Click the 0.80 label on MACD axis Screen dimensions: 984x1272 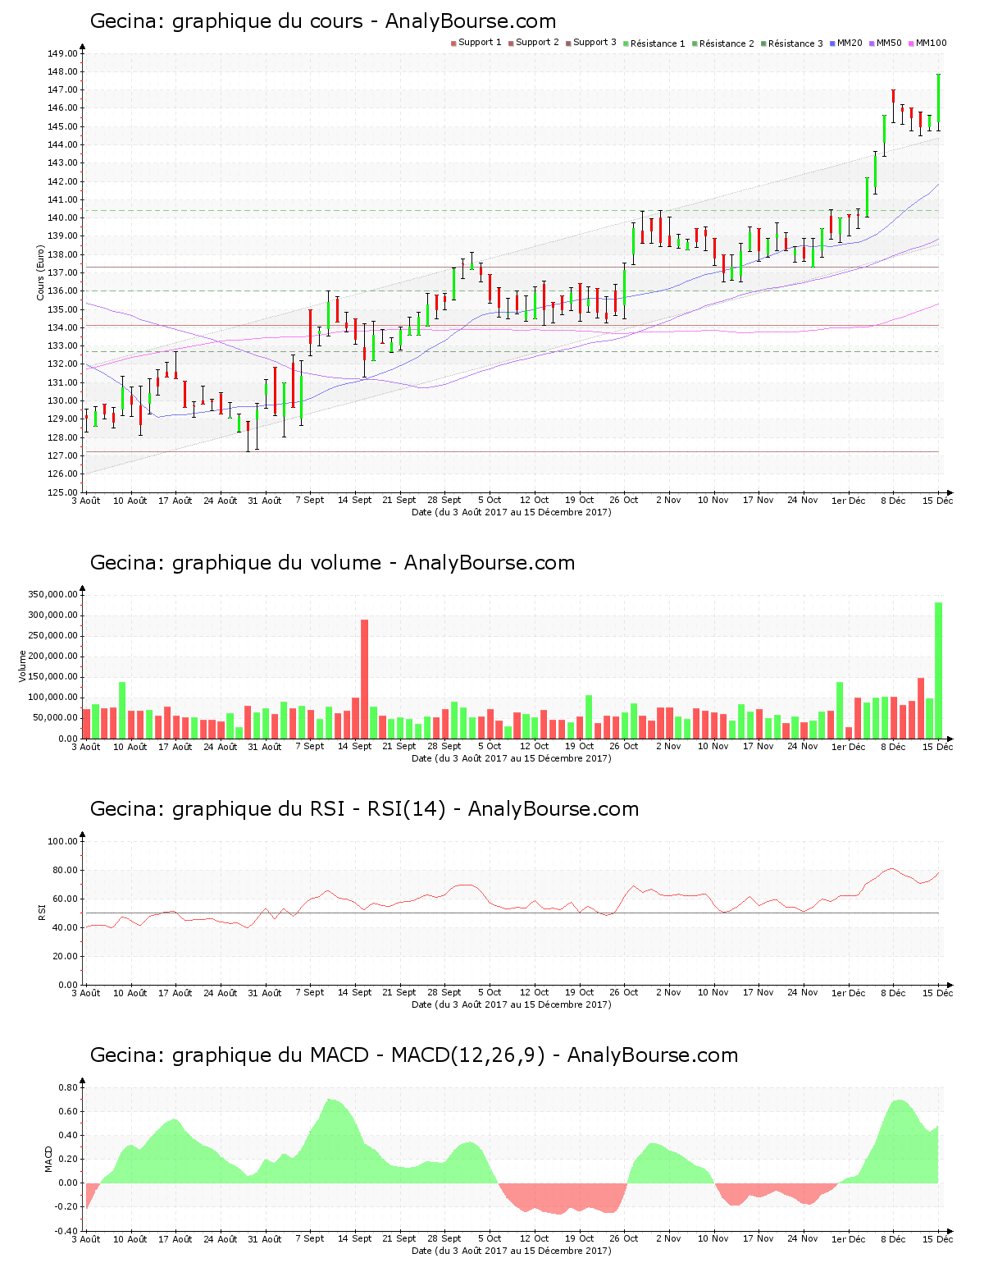69,1088
